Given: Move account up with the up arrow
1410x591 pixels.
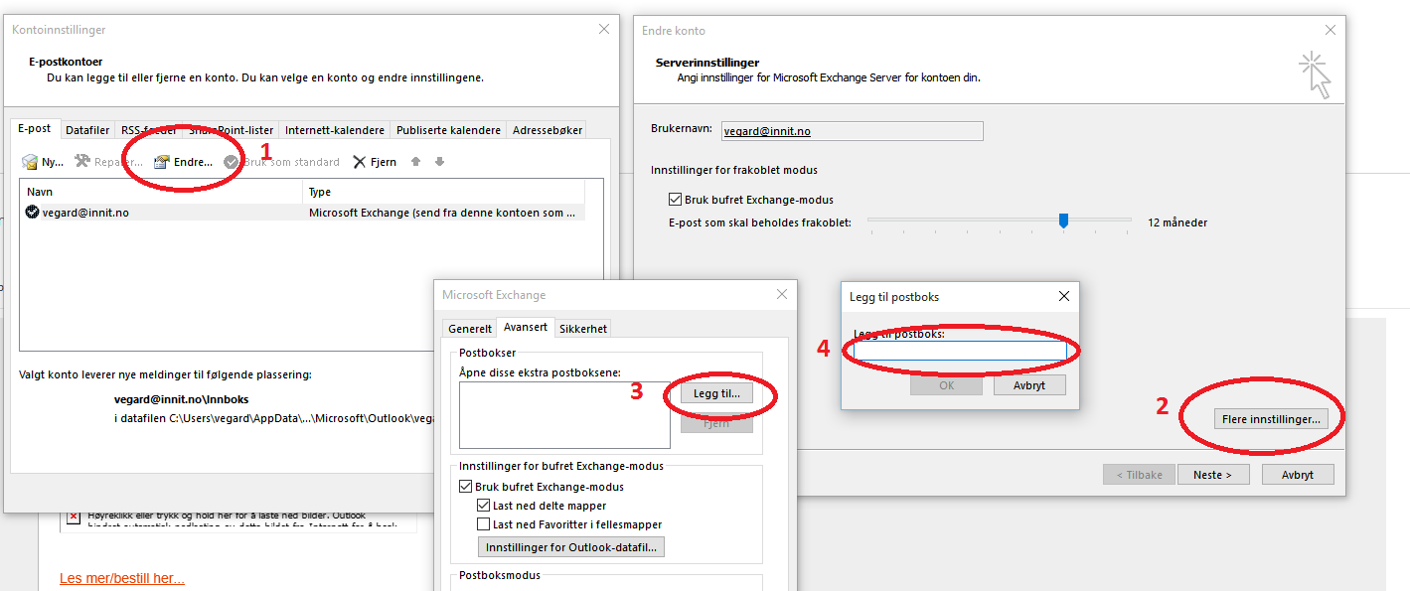Looking at the screenshot, I should pyautogui.click(x=416, y=162).
